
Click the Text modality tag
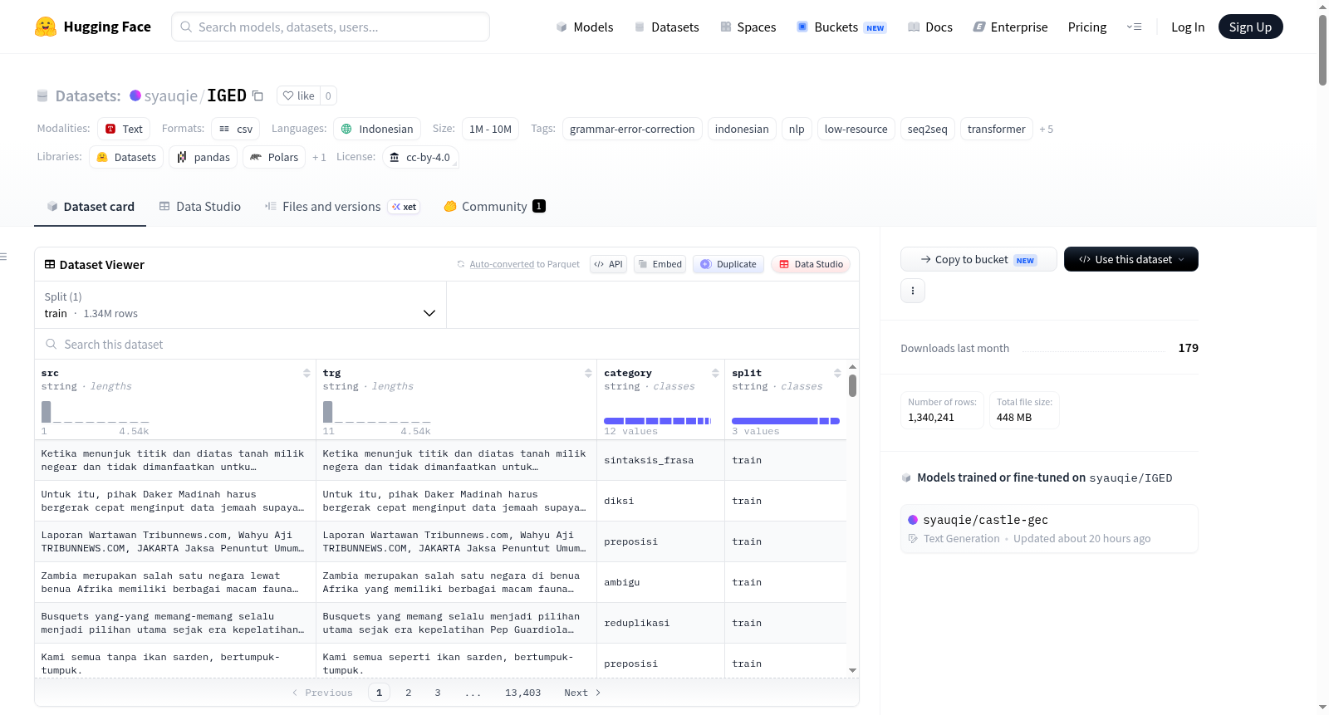(x=124, y=129)
